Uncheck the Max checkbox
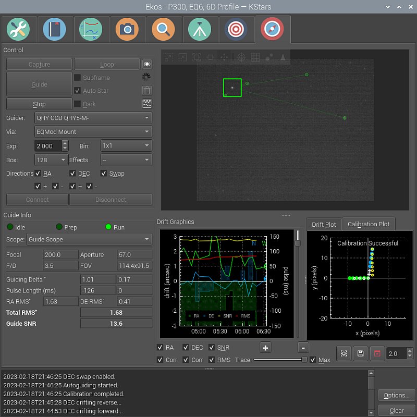417x417 pixels. tap(313, 360)
